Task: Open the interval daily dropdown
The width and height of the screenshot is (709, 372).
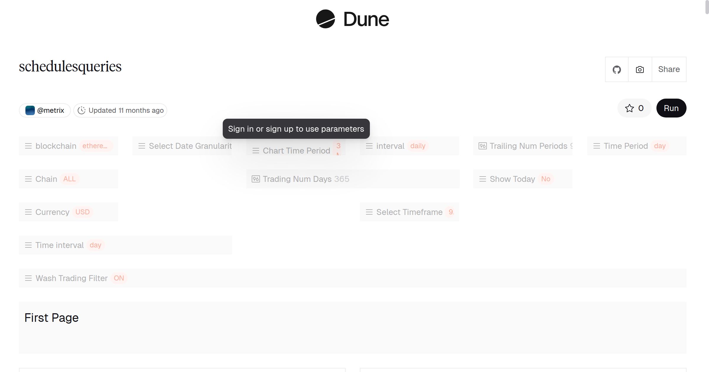Action: (417, 146)
